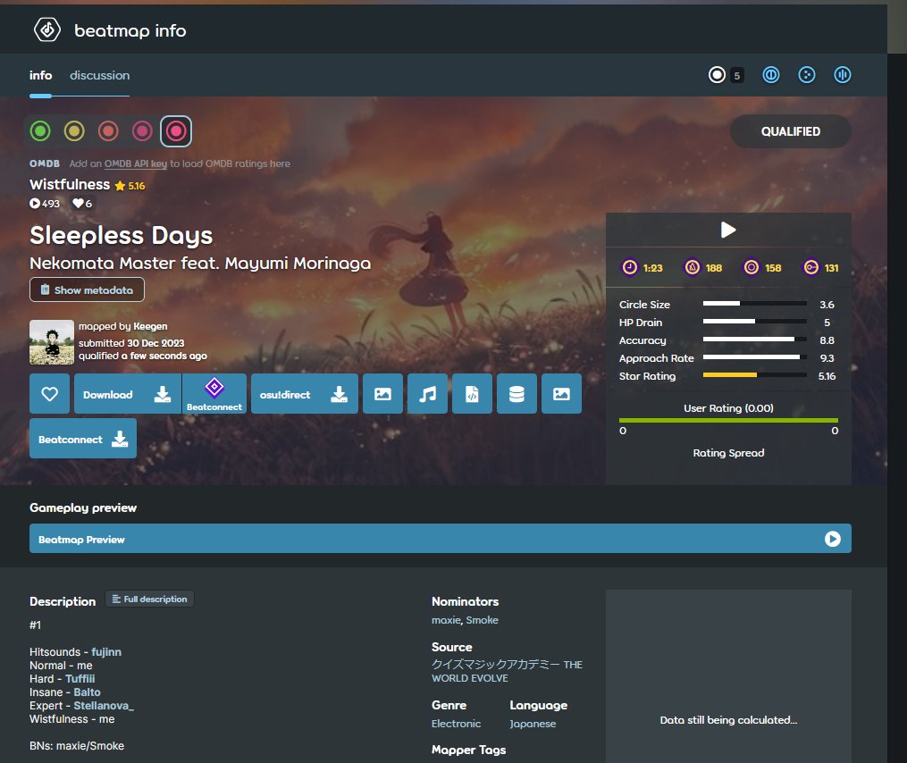Open Tuffiii's profile link
This screenshot has height=763, width=907.
point(80,678)
